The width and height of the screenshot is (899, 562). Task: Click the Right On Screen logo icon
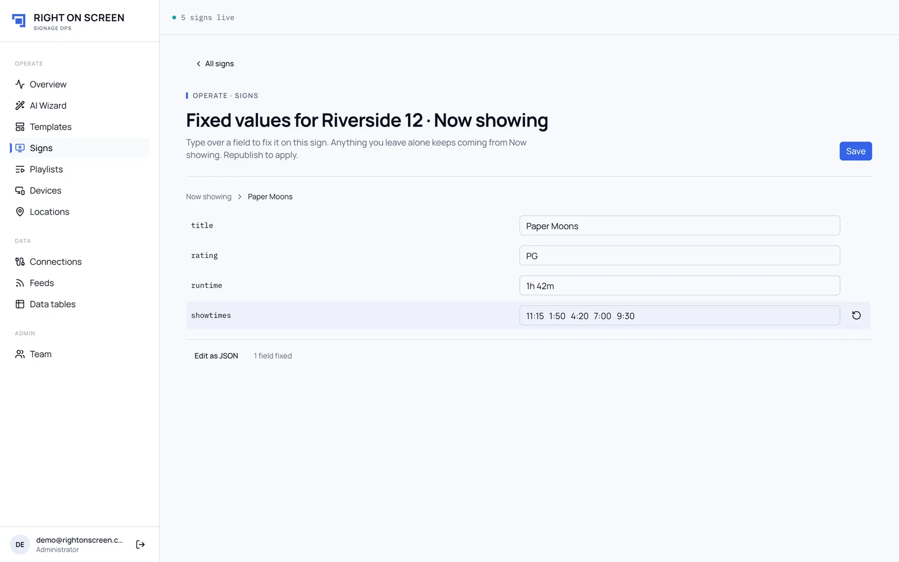(x=19, y=21)
